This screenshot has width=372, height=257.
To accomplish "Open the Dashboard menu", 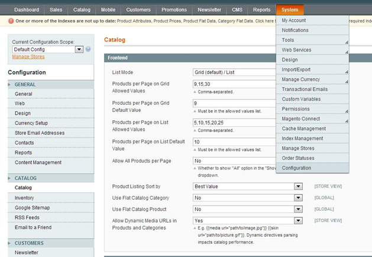I will click(x=26, y=10).
